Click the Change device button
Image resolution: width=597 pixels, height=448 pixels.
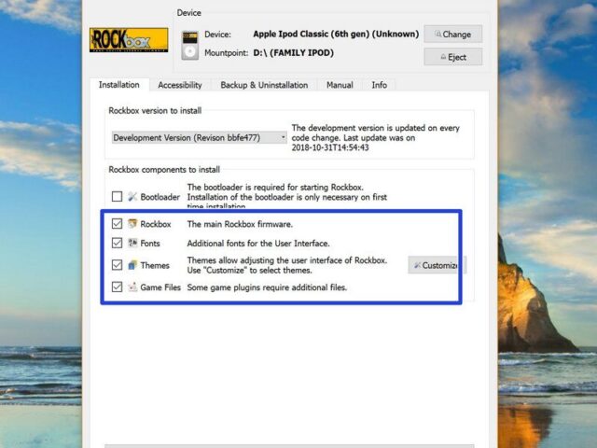[x=453, y=35]
